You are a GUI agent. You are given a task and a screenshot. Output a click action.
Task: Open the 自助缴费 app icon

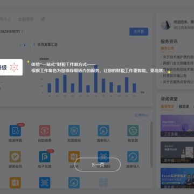45,130
